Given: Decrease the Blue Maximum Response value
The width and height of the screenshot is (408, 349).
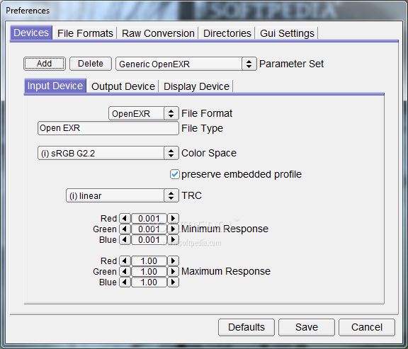Looking at the screenshot, I should pos(125,282).
